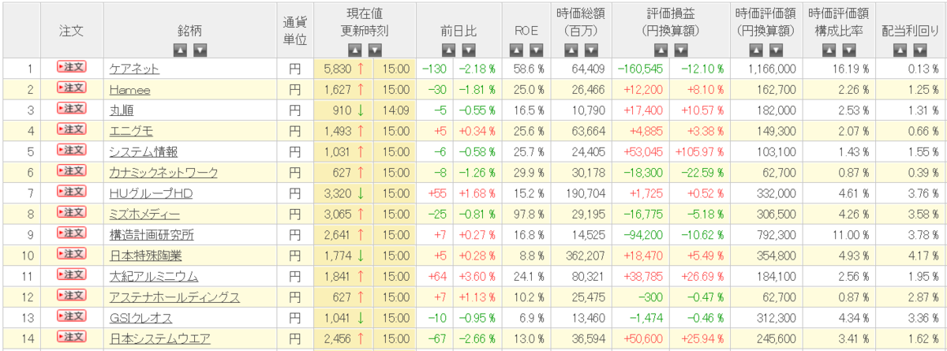Select the 97.8 % ROE cell
This screenshot has width=947, height=351.
point(526,214)
